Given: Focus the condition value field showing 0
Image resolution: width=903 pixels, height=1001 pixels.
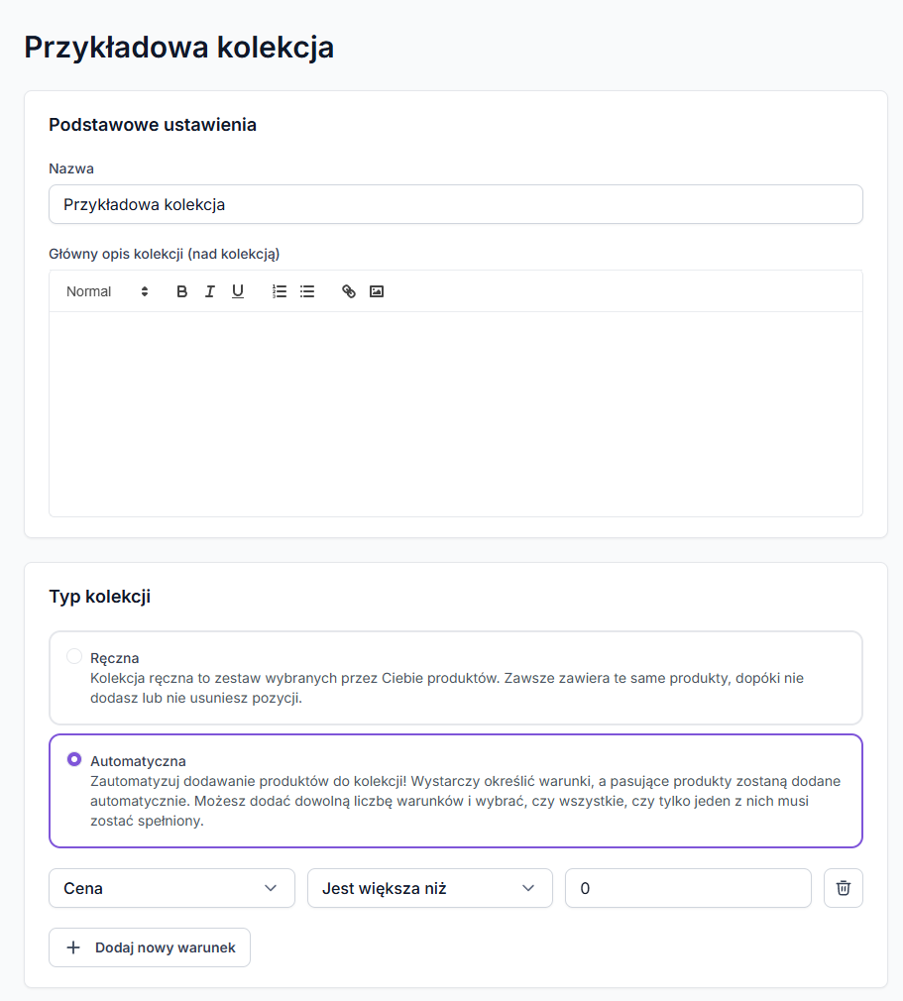Looking at the screenshot, I should click(x=688, y=888).
